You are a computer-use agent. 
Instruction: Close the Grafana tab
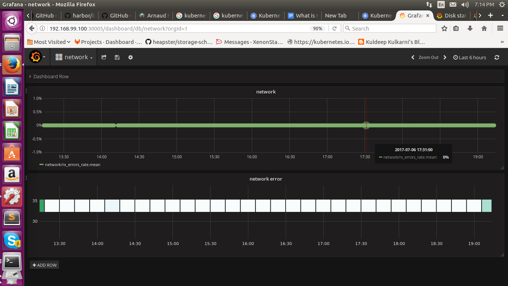[428, 16]
